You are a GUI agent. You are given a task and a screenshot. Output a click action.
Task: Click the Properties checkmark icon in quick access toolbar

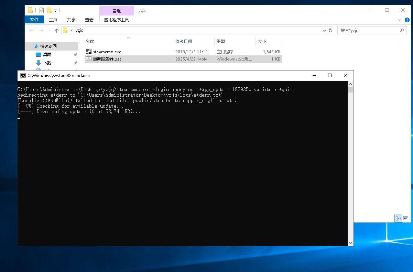click(42, 10)
